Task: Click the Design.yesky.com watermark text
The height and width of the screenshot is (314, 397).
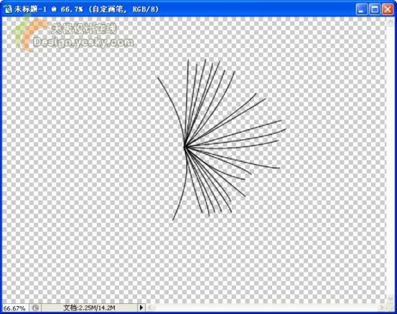Action: (83, 42)
